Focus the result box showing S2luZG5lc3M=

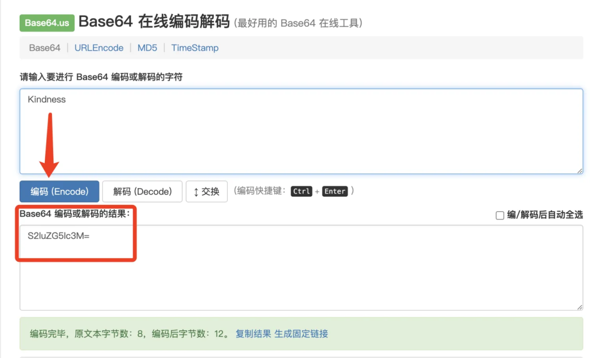(x=302, y=268)
